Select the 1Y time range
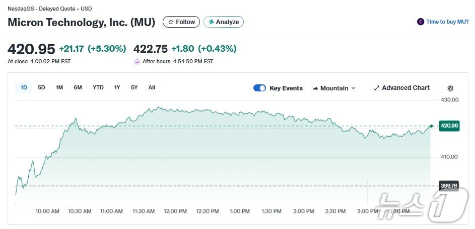The image size is (475, 229). pos(117,88)
